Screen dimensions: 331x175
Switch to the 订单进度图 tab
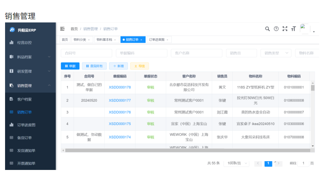tap(157, 40)
